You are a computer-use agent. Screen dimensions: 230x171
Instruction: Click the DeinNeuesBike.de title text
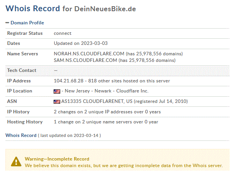[105, 9]
